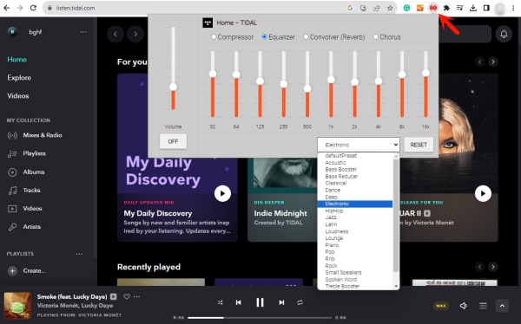The height and width of the screenshot is (324, 521).
Task: Open profile options next to bghf
Action: pyautogui.click(x=83, y=32)
